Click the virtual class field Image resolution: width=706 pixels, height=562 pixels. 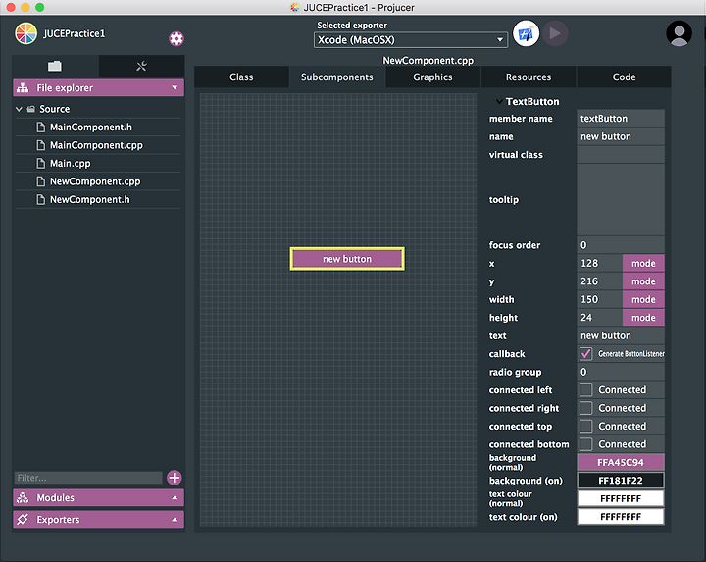tap(621, 154)
